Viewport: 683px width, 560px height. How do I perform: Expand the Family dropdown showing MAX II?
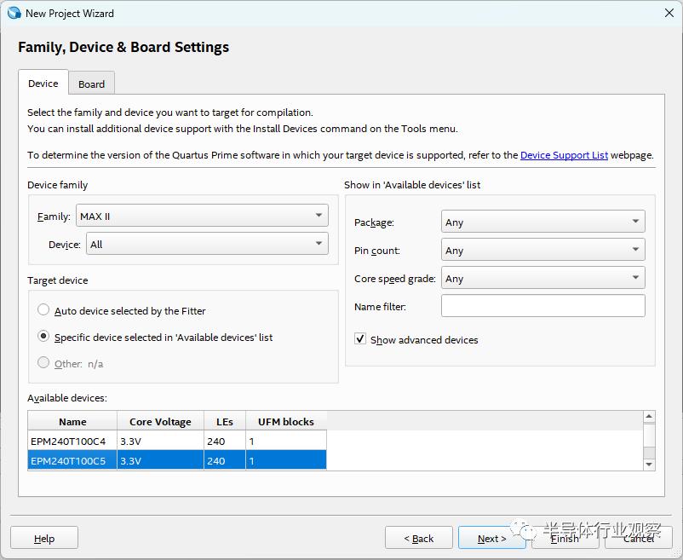pos(202,216)
